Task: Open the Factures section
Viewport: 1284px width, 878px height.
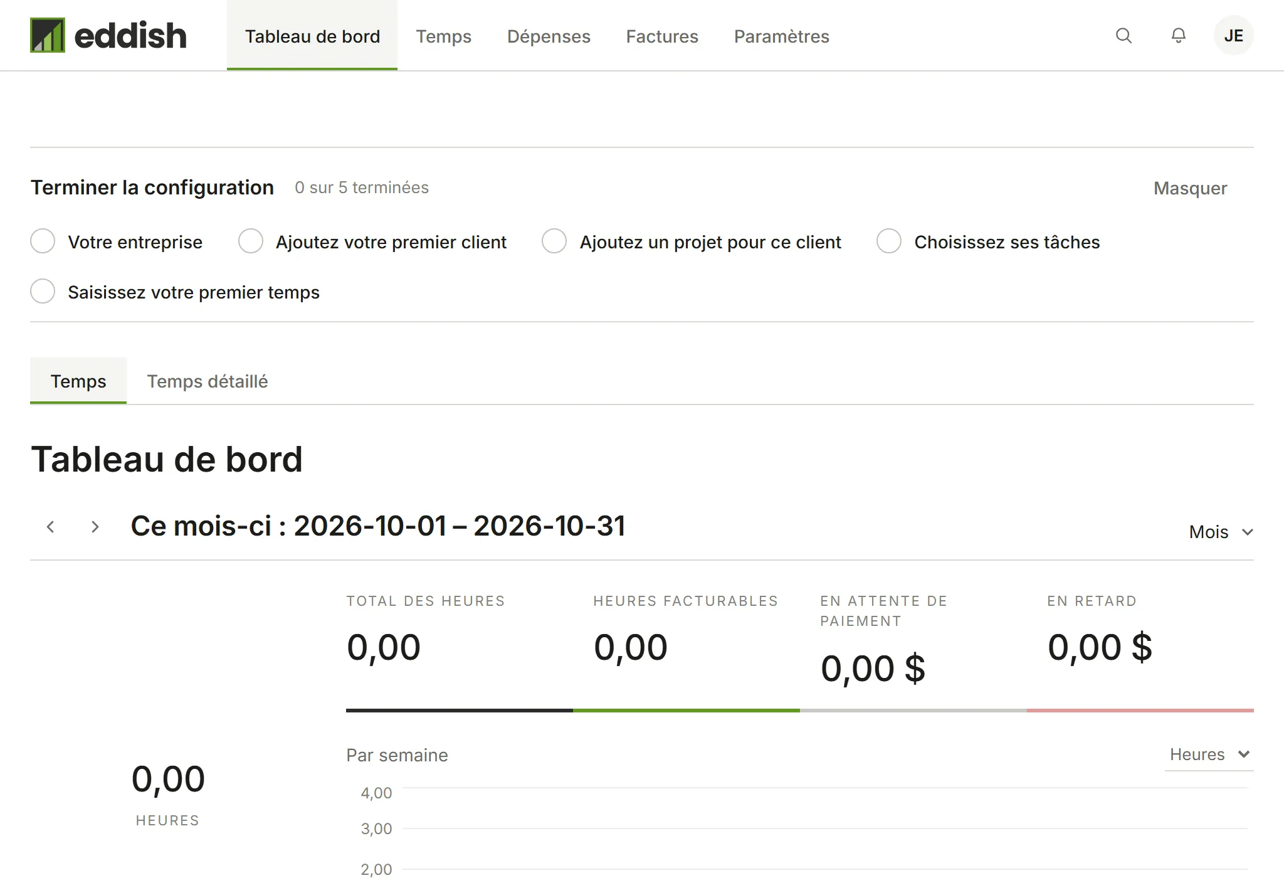Action: click(662, 36)
